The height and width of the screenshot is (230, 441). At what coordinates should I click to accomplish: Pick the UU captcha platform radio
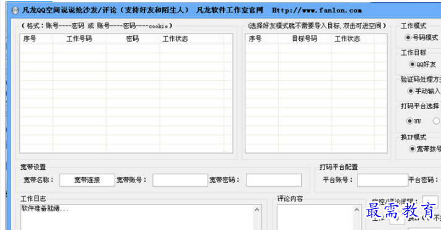coord(409,121)
